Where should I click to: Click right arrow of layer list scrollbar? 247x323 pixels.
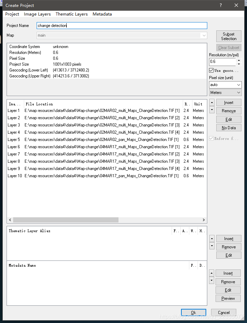click(x=204, y=220)
